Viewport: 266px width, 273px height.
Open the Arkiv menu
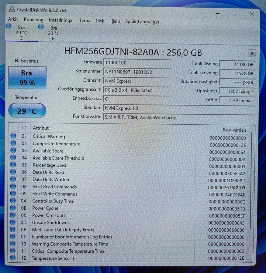(x=13, y=20)
